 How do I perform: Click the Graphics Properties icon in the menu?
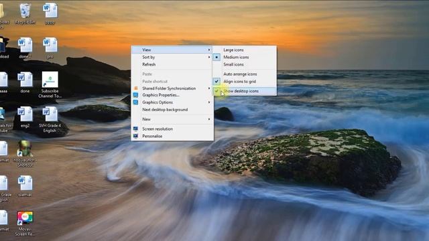point(135,95)
